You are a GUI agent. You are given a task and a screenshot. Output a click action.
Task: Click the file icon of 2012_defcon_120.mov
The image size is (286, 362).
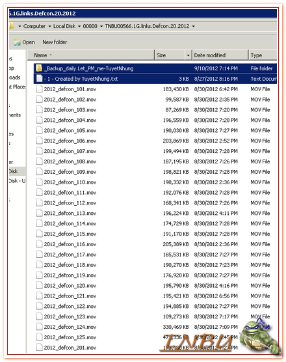40,286
